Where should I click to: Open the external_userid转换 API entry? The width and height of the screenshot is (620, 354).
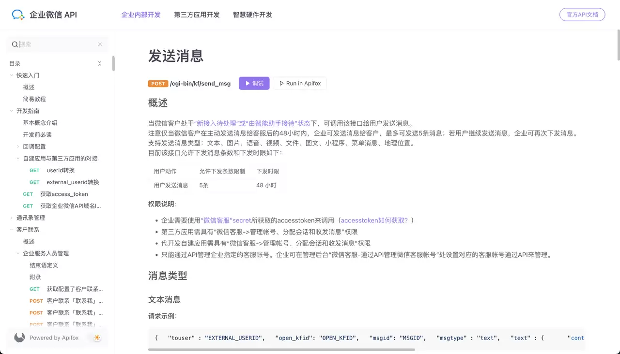(x=73, y=182)
